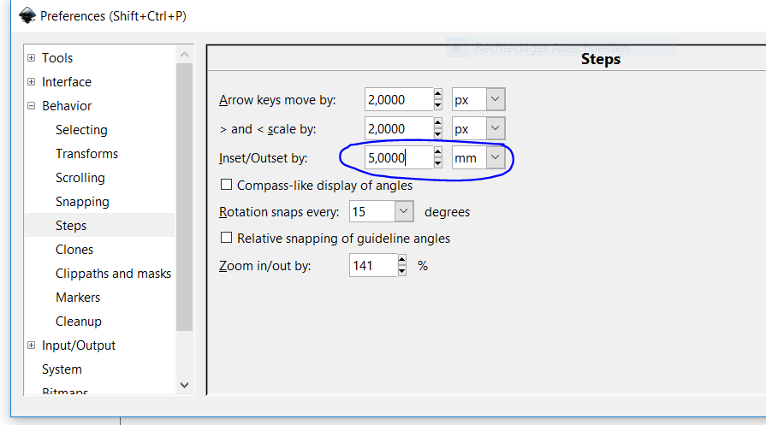This screenshot has width=766, height=425.
Task: Open the Snapping preferences page
Action: [82, 201]
